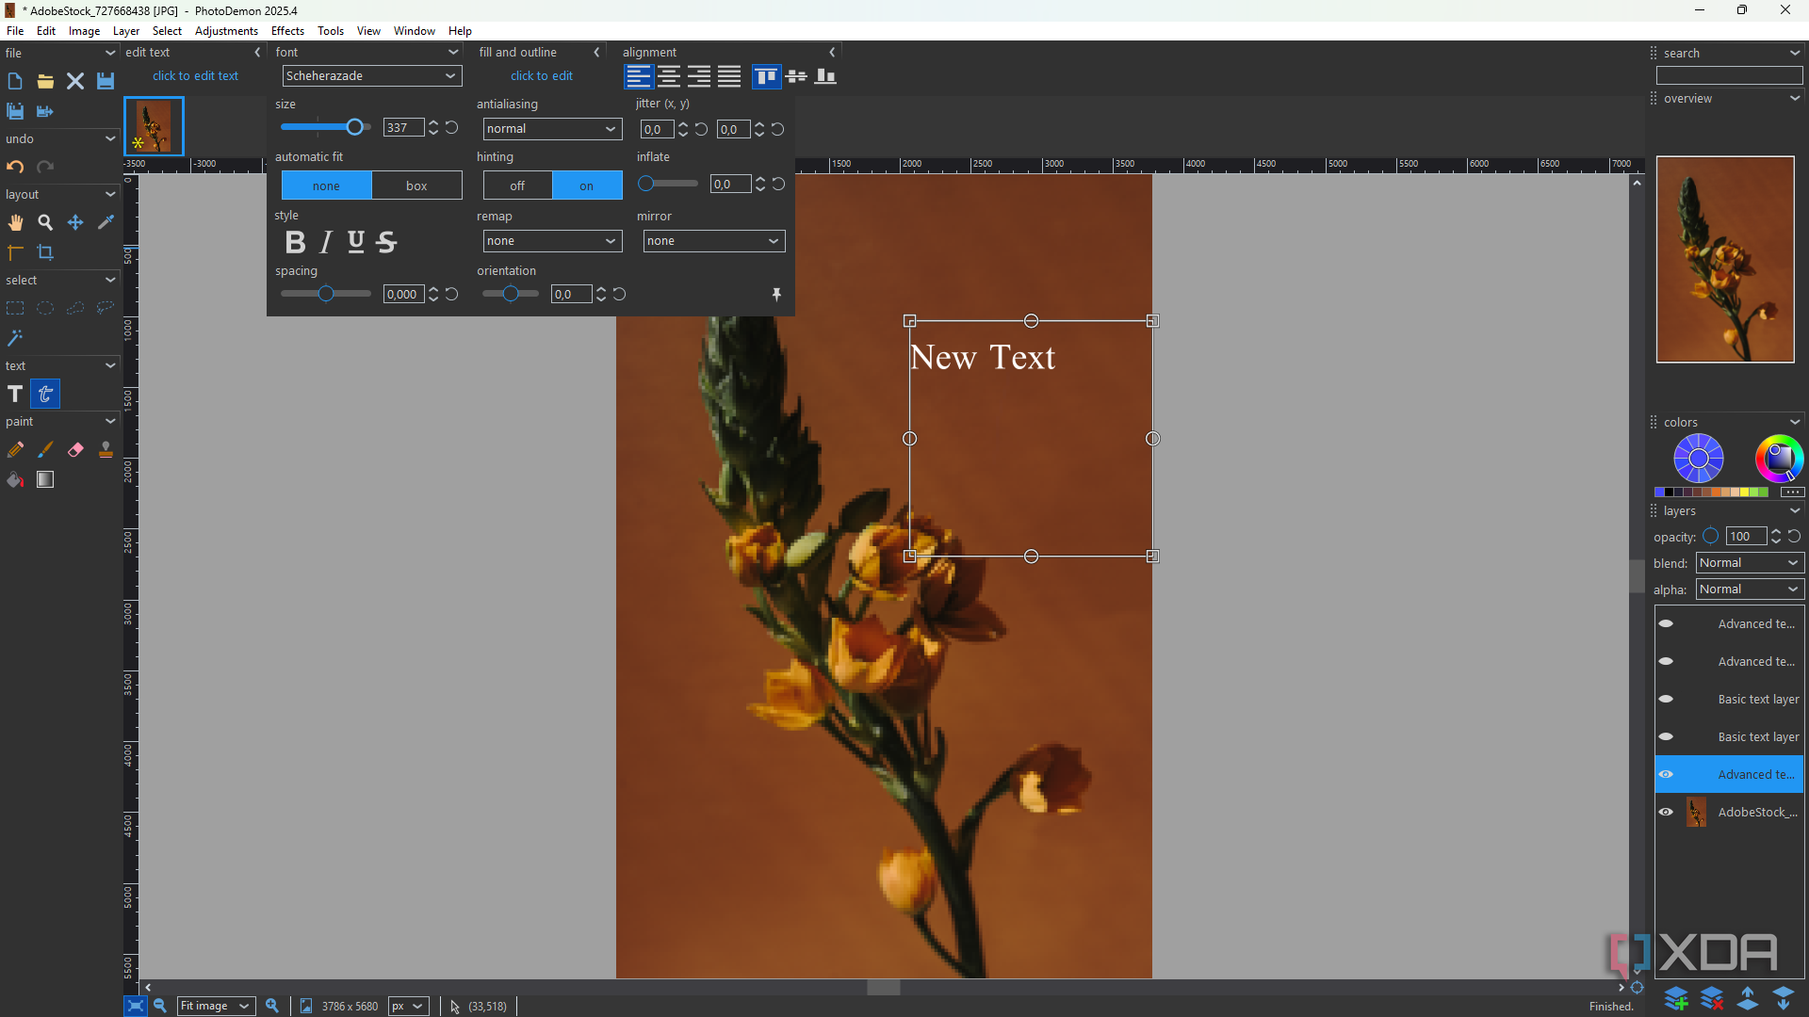Open the Adjustments menu
The height and width of the screenshot is (1017, 1809).
coord(226,31)
